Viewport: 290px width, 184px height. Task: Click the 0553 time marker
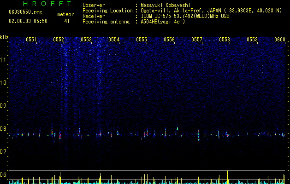[86, 40]
